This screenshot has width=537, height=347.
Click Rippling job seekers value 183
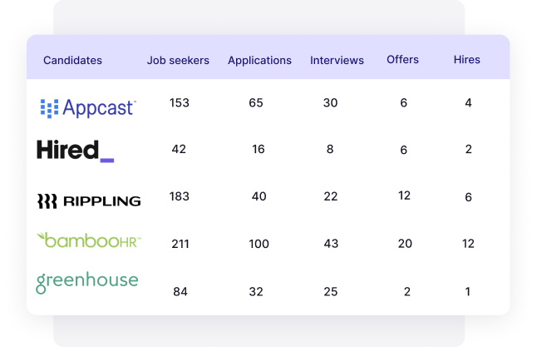coord(179,196)
